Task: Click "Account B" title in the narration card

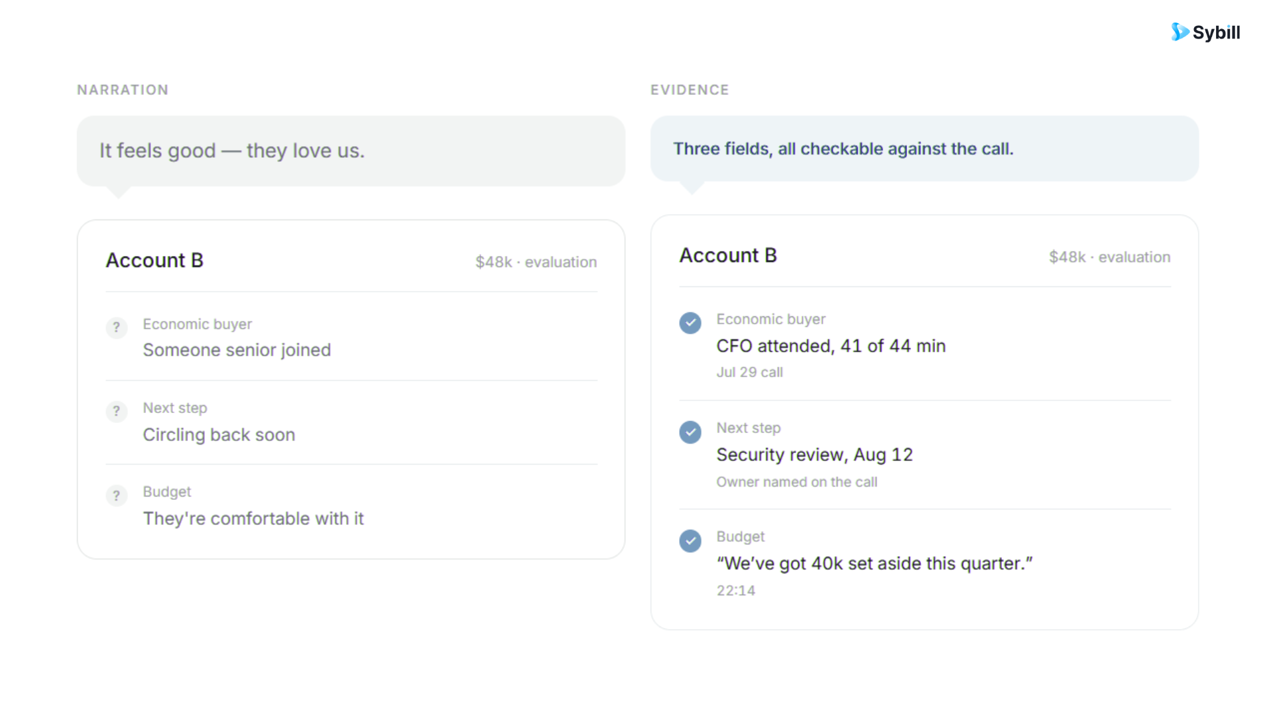Action: 154,261
